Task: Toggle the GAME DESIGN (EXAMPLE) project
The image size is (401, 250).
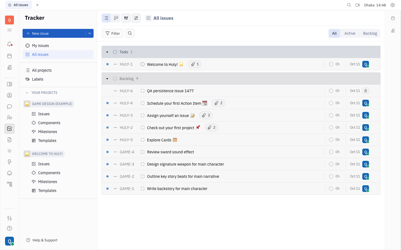Action: pyautogui.click(x=49, y=104)
